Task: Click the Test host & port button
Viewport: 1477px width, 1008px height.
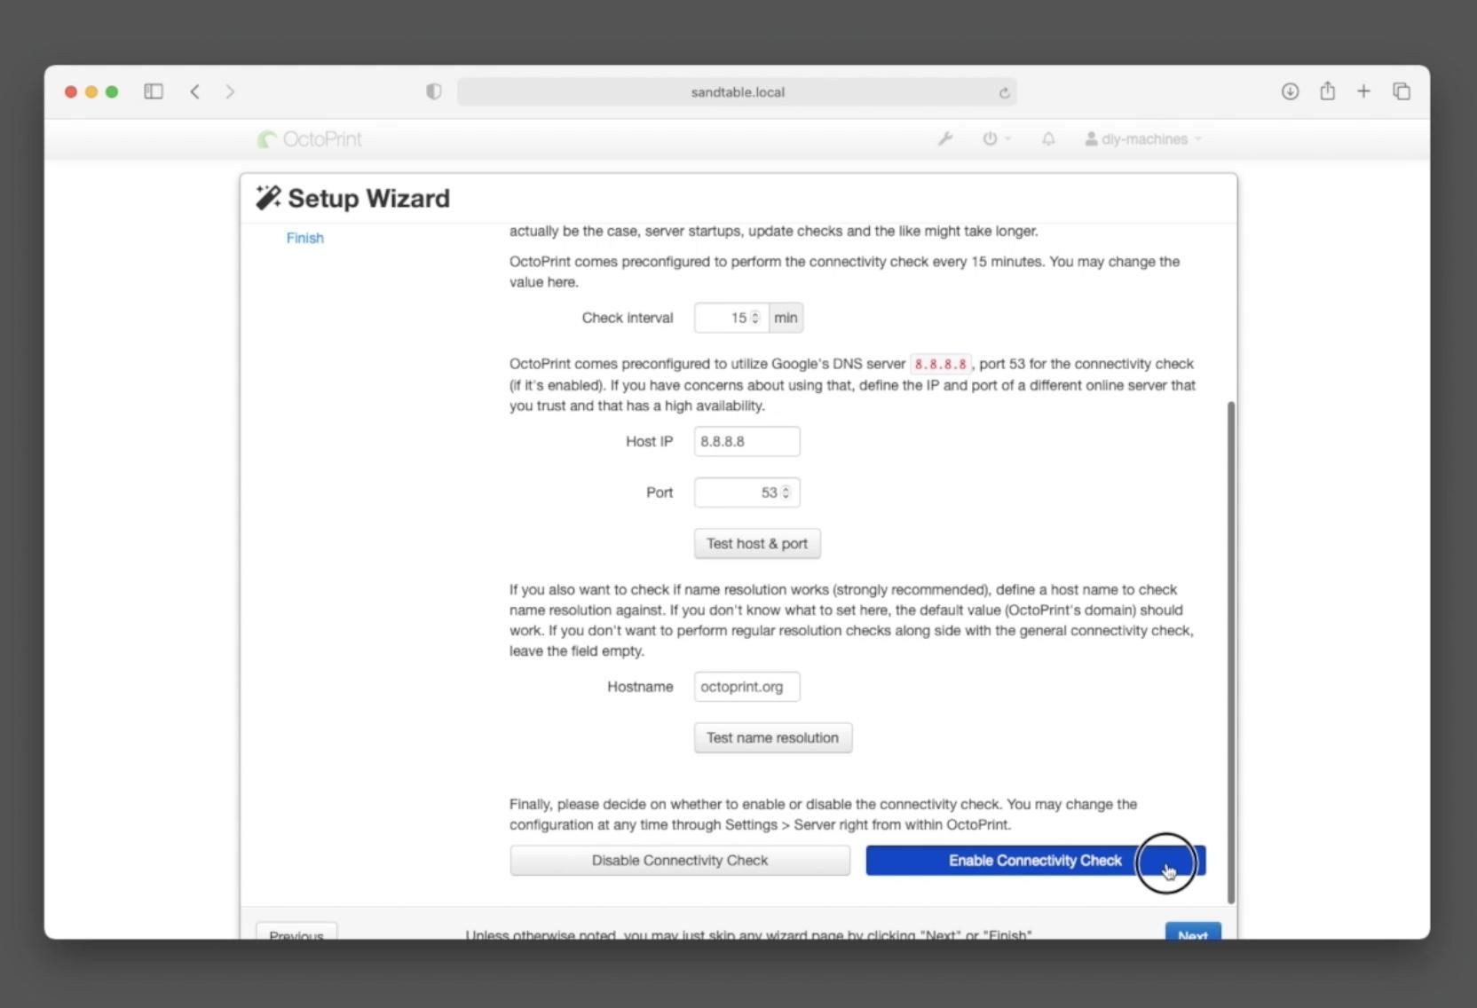Action: [756, 543]
